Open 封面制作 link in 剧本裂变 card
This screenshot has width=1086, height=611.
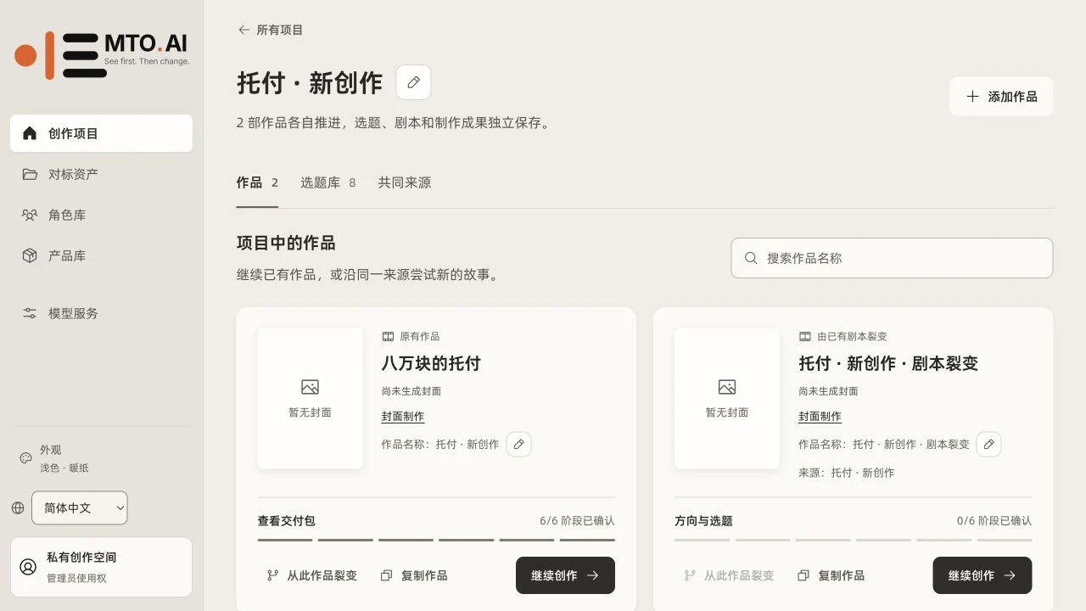tap(820, 417)
